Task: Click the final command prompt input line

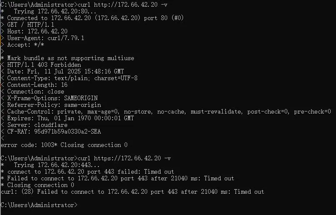Action: tap(39, 205)
